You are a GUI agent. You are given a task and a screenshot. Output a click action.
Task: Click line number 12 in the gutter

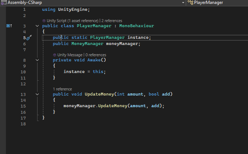(23, 84)
